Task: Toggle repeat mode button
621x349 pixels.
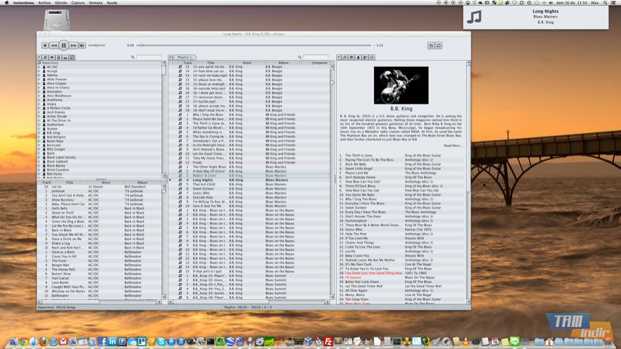Action: click(438, 46)
